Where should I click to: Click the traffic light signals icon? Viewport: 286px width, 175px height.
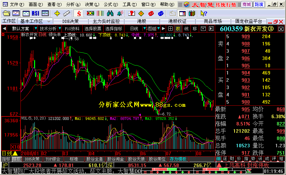point(90,13)
